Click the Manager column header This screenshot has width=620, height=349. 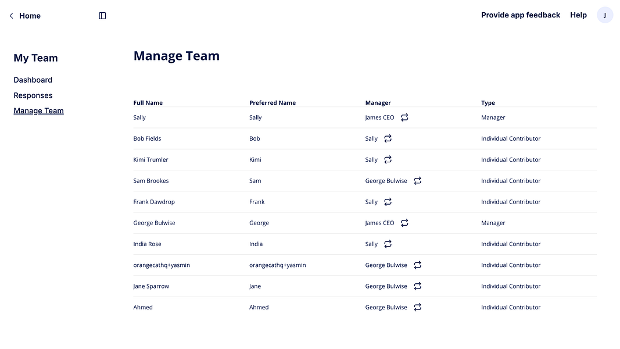tap(378, 102)
